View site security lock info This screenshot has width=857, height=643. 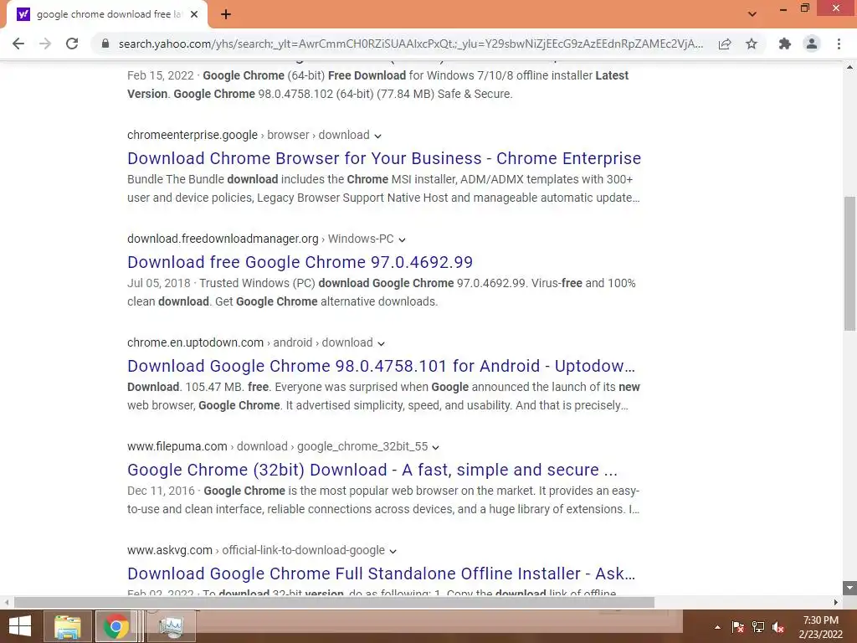(105, 44)
